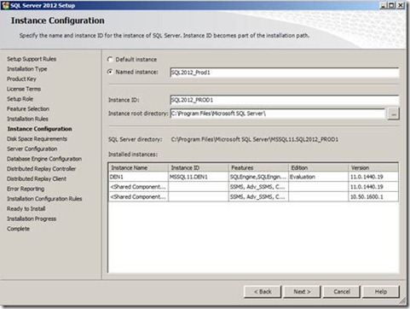
Task: Click the Features column header
Action: 258,167
